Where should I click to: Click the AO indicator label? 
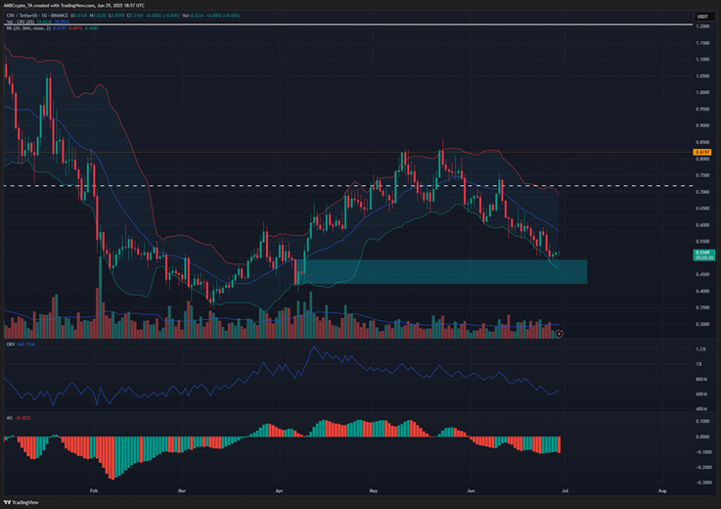pyautogui.click(x=9, y=418)
